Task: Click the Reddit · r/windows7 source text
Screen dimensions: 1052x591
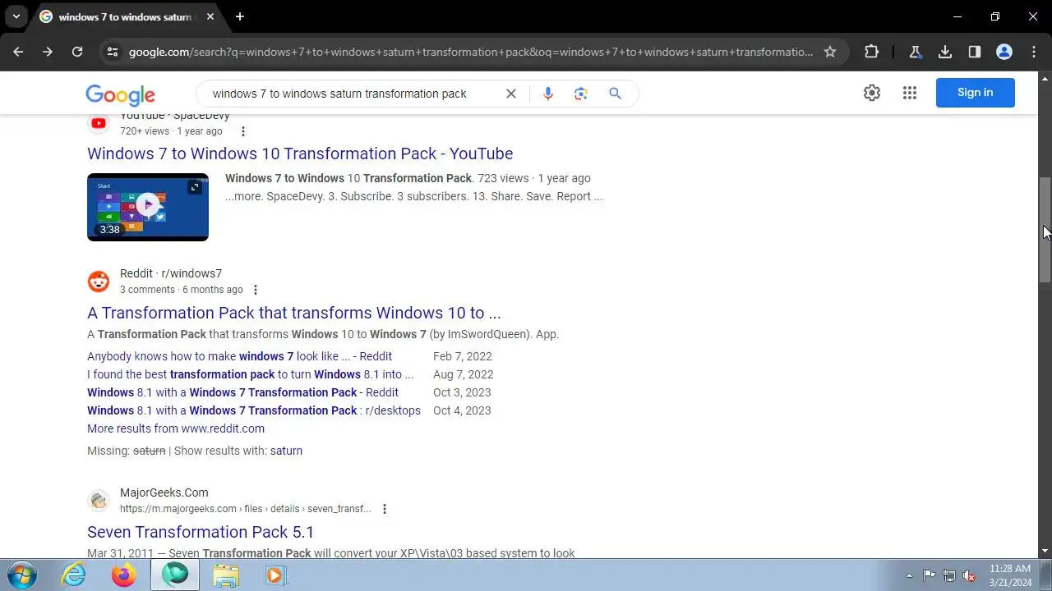Action: click(x=171, y=273)
